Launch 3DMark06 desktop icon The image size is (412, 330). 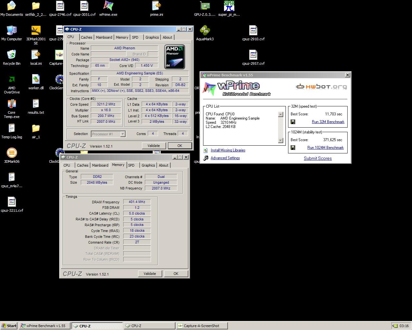coord(12,156)
